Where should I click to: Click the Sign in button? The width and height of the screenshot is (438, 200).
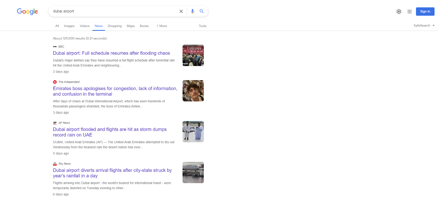coord(425,11)
